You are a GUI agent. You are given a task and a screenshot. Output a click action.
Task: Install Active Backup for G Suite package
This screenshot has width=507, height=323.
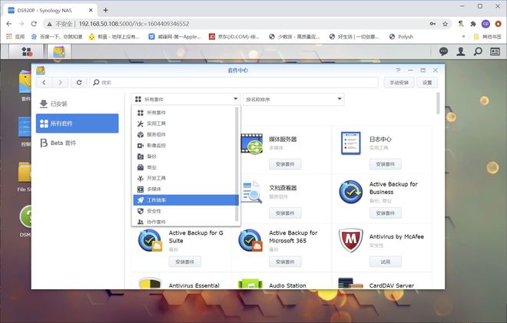click(x=184, y=262)
